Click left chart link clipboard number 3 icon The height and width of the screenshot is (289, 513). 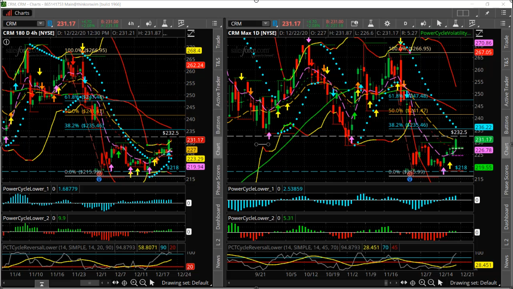click(x=50, y=24)
